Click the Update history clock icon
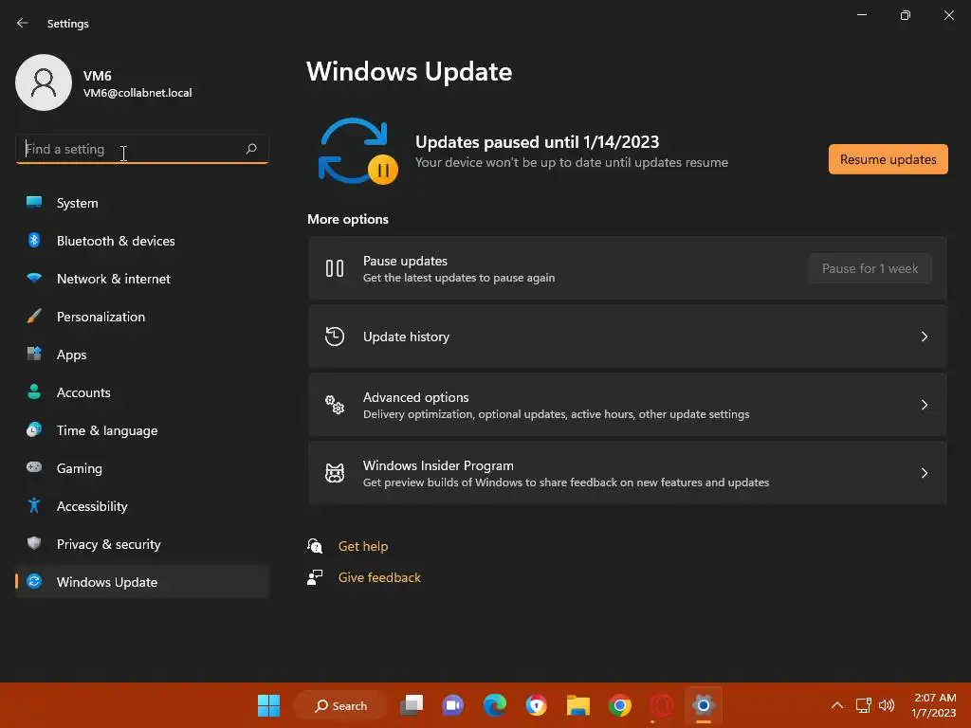 335,337
